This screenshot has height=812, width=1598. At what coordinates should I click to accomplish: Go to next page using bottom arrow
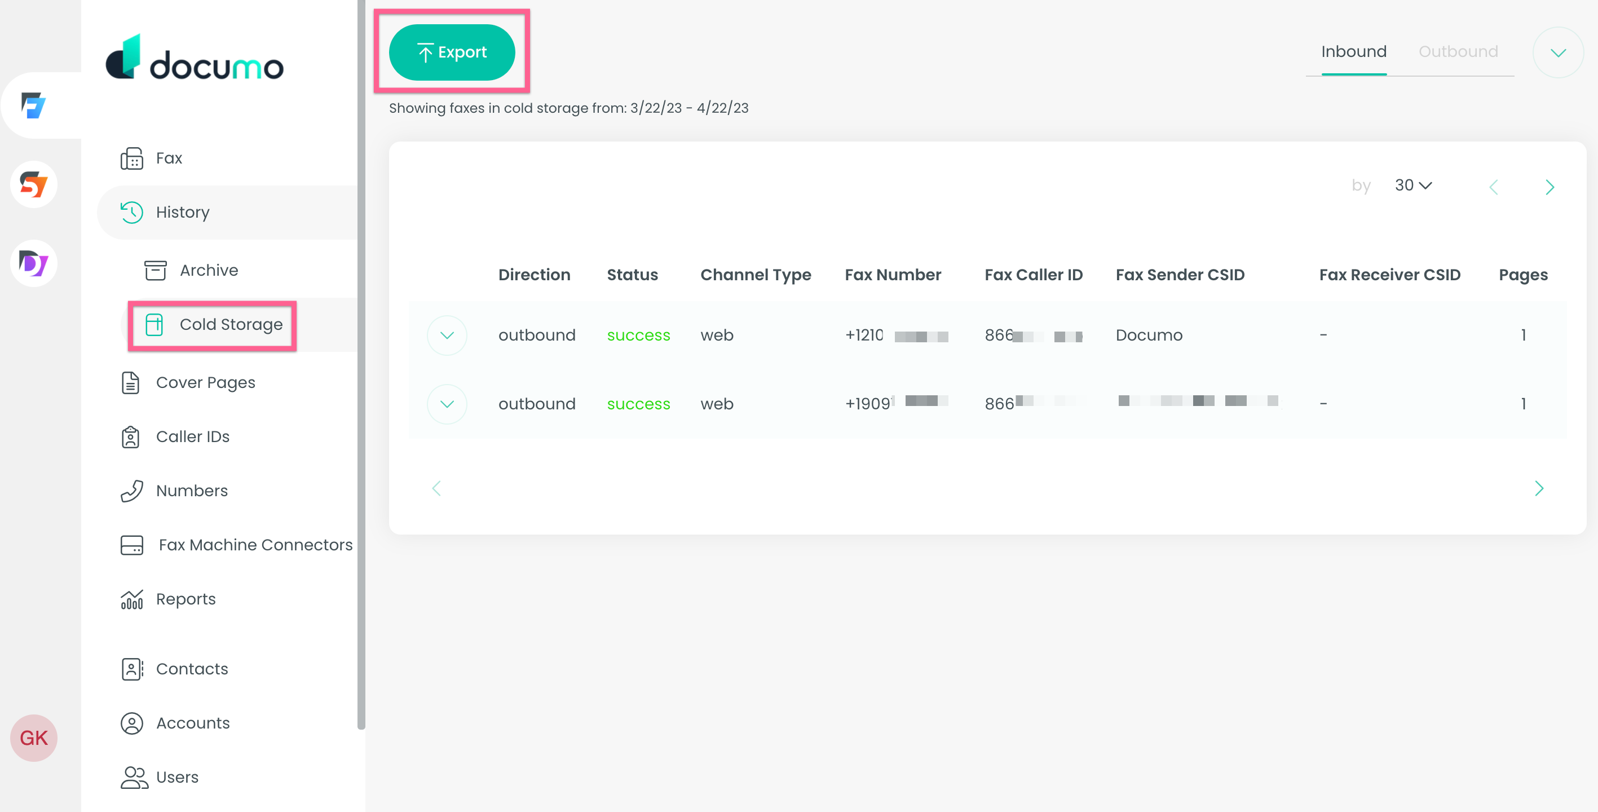[x=1538, y=488]
